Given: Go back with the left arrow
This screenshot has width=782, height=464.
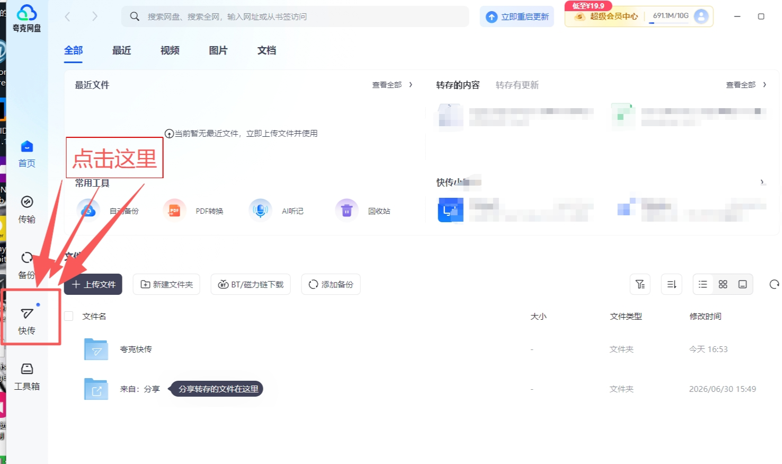Looking at the screenshot, I should (x=67, y=16).
